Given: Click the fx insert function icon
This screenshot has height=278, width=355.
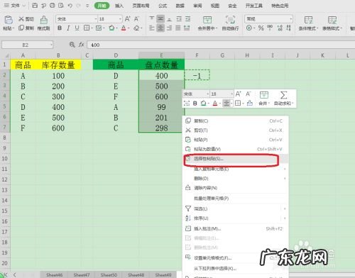Looking at the screenshot, I should 81,45.
